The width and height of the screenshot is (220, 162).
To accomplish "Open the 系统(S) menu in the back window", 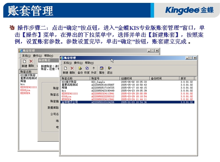I will tap(26, 56).
